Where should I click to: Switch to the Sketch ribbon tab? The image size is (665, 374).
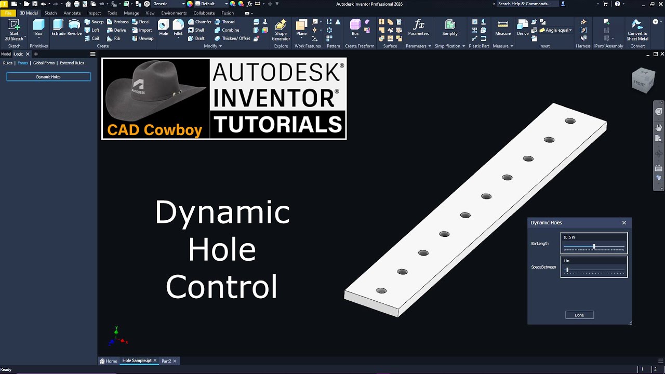coord(50,13)
